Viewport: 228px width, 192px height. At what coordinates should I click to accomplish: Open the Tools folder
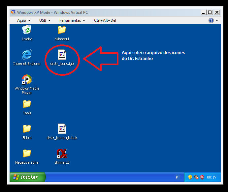point(27,104)
